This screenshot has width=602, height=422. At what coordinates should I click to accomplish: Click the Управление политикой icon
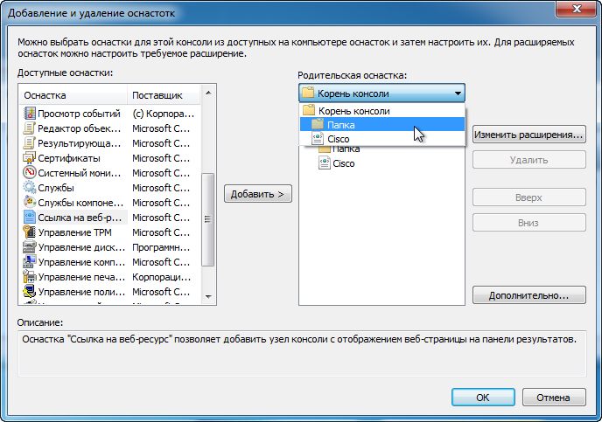30,292
